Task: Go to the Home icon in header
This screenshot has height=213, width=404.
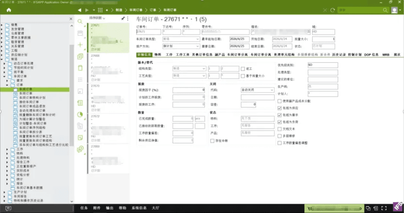Action: point(9,10)
